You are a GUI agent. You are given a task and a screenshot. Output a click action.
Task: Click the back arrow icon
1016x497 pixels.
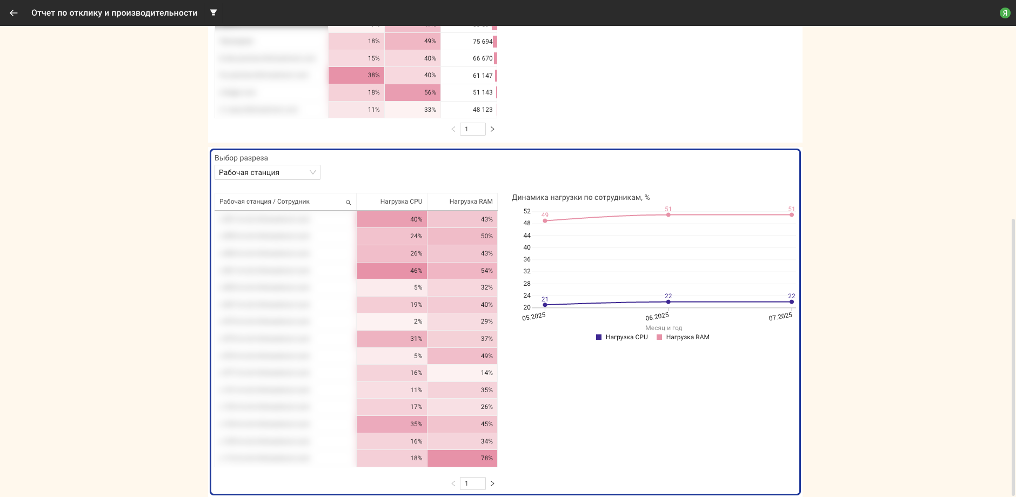[14, 13]
